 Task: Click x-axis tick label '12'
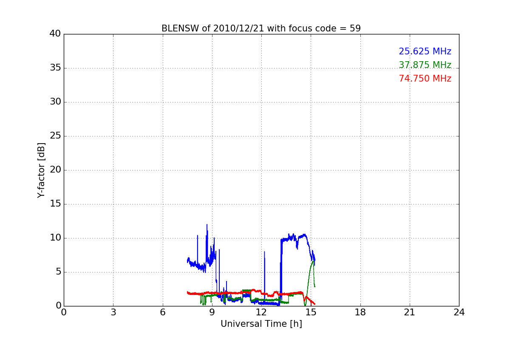261,312
